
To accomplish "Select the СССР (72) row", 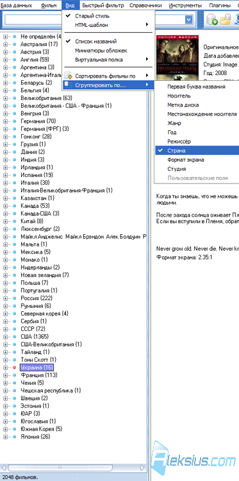I will (33, 329).
